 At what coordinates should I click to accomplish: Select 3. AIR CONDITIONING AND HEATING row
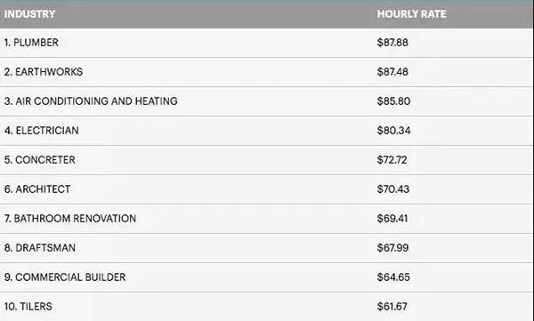(267, 101)
